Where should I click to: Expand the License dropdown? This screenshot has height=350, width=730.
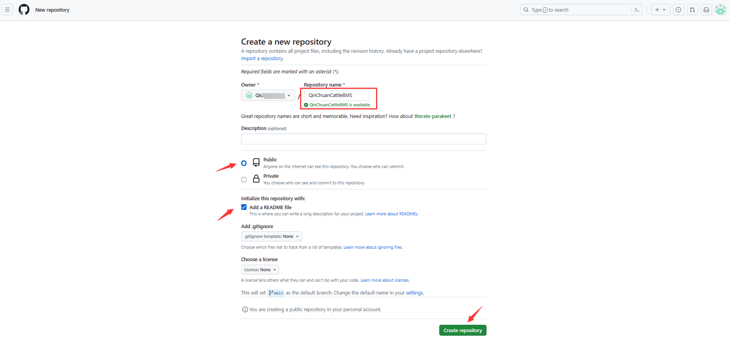point(260,270)
